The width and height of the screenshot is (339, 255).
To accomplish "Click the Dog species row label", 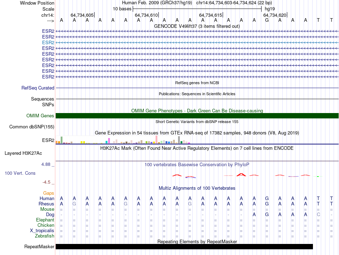I will (x=50, y=215).
